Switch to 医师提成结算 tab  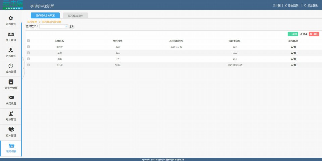point(75,15)
